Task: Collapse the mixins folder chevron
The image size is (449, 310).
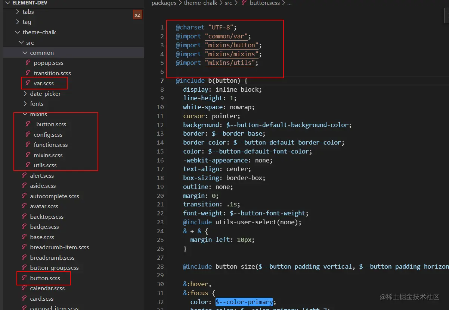Action: point(25,114)
